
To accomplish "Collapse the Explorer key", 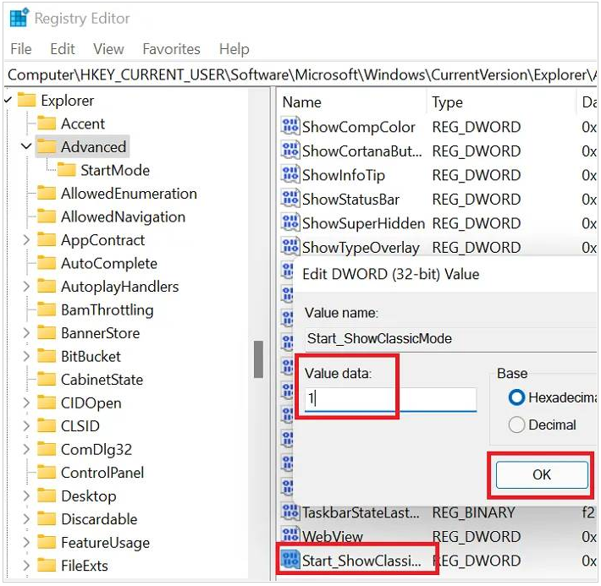I will (x=8, y=101).
